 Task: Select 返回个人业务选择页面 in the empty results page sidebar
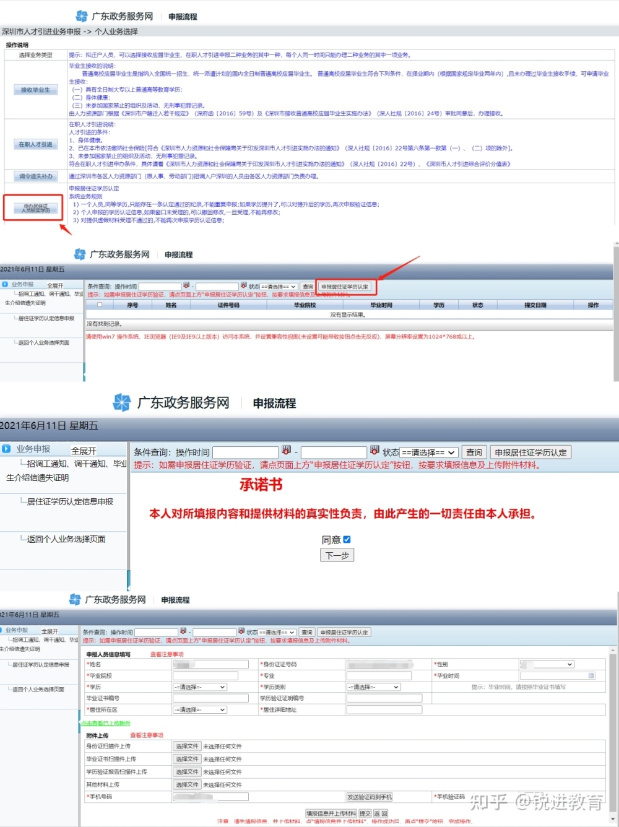click(x=44, y=342)
